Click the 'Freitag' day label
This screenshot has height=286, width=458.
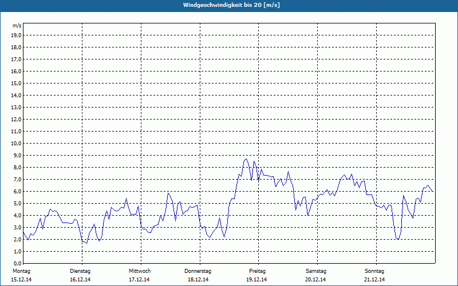point(257,271)
